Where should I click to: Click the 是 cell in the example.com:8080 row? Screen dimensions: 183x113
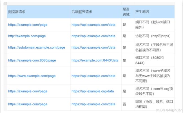pyautogui.click(x=128, y=60)
